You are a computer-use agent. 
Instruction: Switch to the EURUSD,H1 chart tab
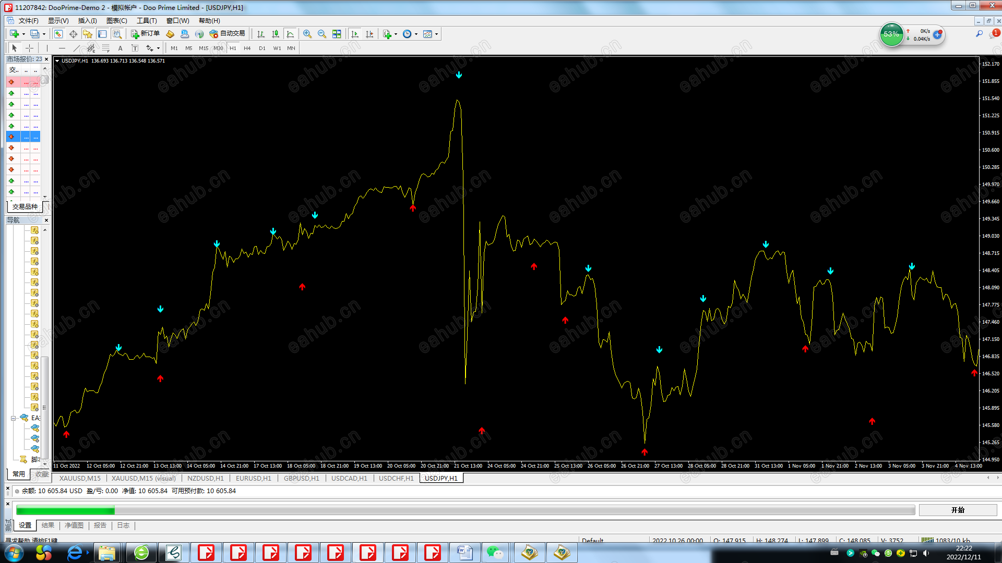pyautogui.click(x=253, y=478)
